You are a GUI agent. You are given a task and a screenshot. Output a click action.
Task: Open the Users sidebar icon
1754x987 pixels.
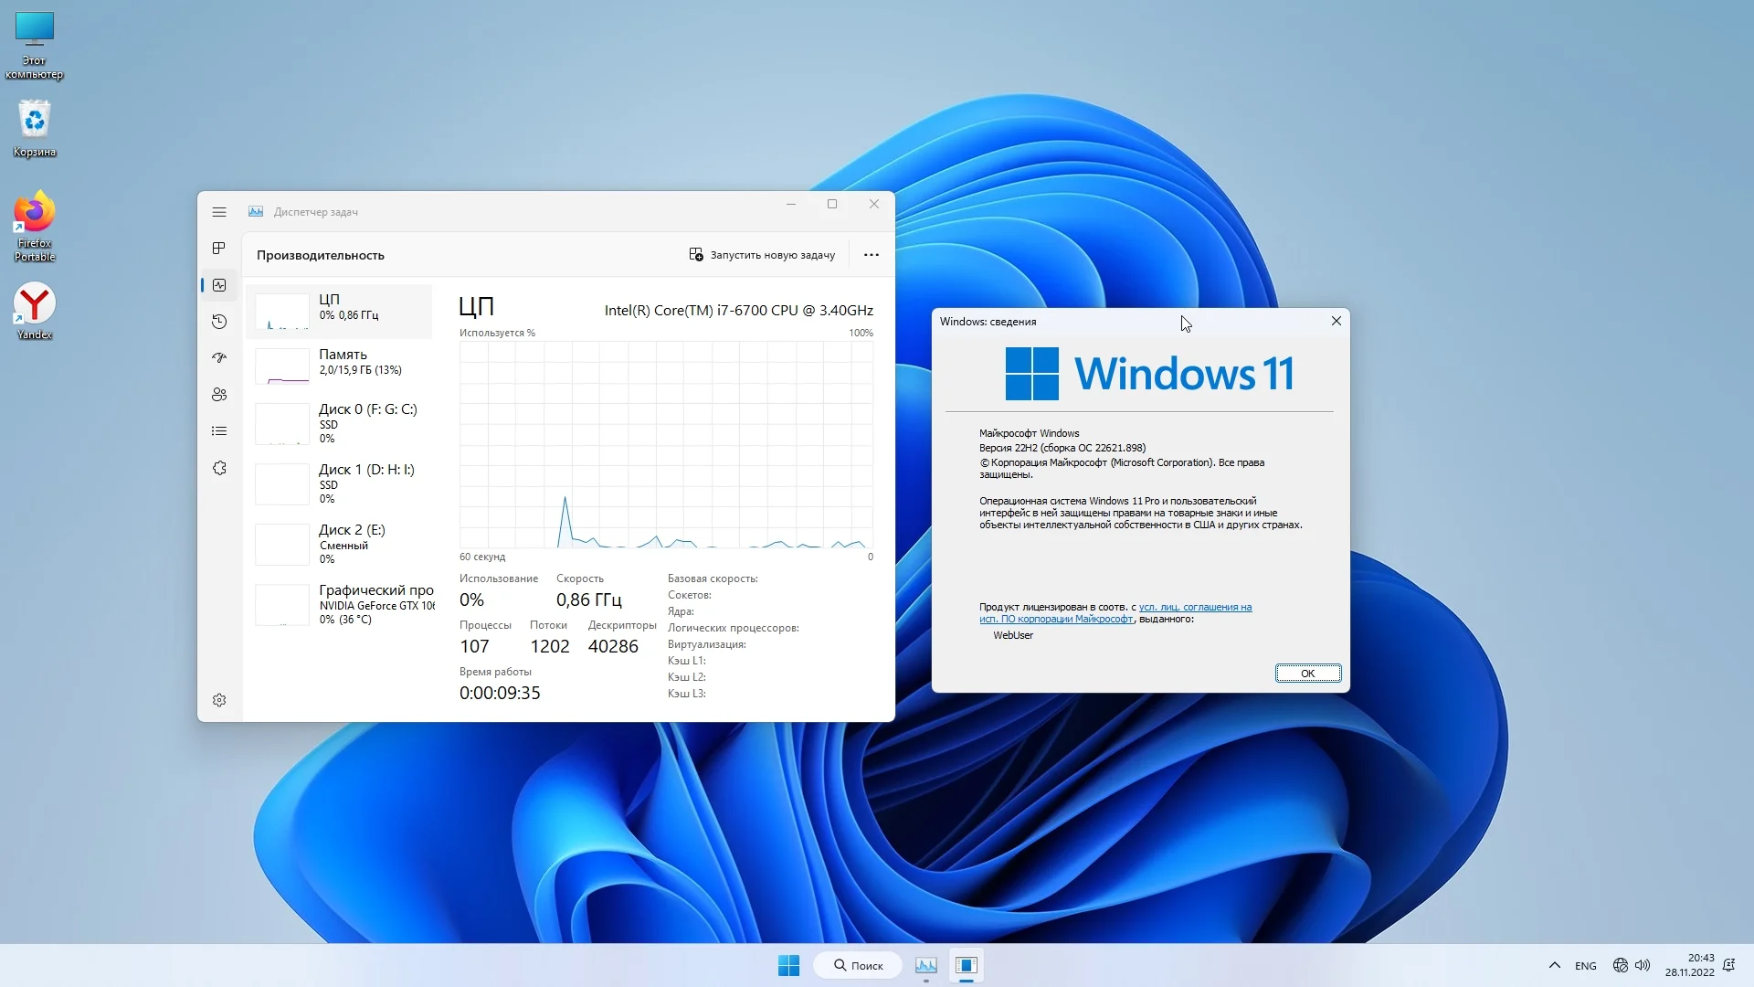pyautogui.click(x=219, y=395)
